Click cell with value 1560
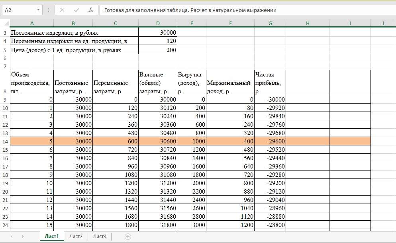Image resolution: width=396 pixels, height=243 pixels. [116, 208]
